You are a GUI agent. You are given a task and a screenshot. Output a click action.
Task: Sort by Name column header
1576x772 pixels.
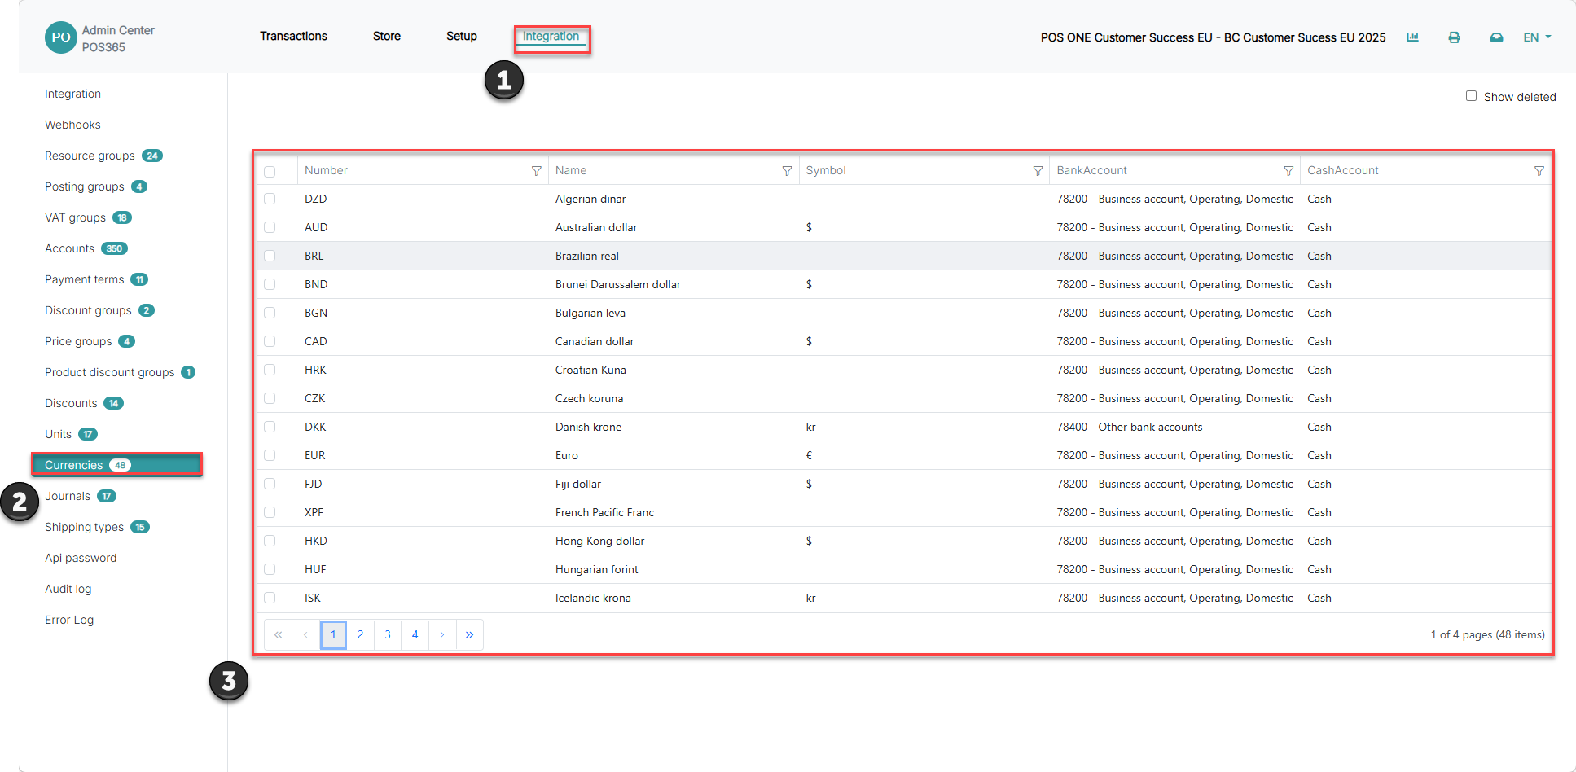571,170
